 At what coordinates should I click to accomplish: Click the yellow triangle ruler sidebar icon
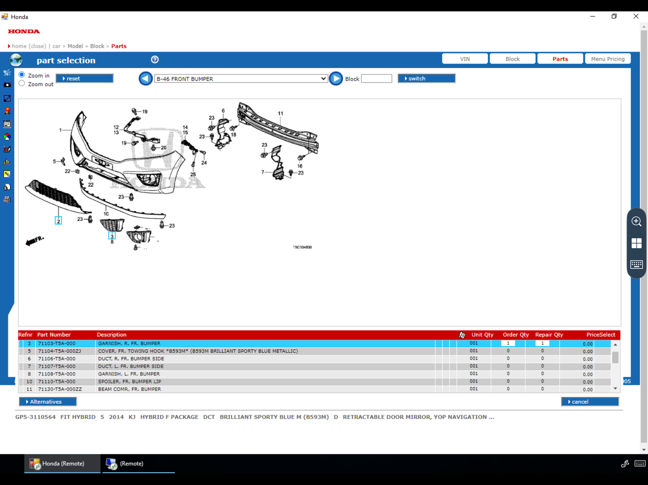point(7,162)
